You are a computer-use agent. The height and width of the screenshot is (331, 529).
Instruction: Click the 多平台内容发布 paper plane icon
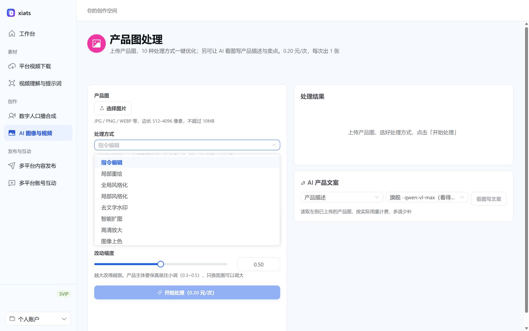(x=12, y=165)
